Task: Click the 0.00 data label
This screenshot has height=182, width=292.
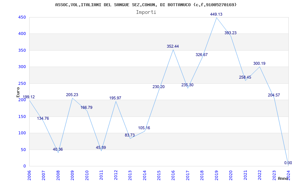Action: tap(288, 163)
